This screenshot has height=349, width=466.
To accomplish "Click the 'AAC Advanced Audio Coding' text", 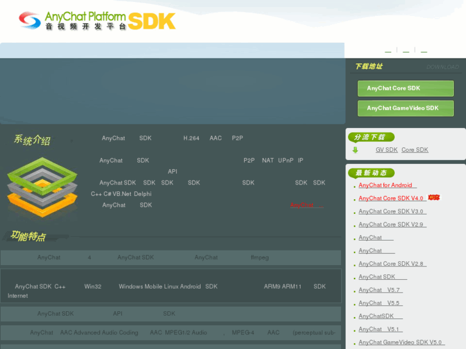I will 99,332.
